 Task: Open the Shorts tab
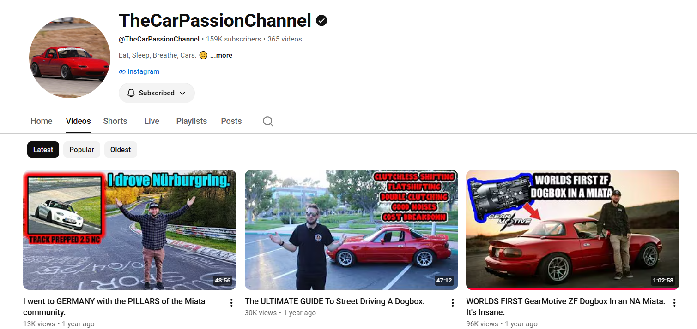(115, 121)
